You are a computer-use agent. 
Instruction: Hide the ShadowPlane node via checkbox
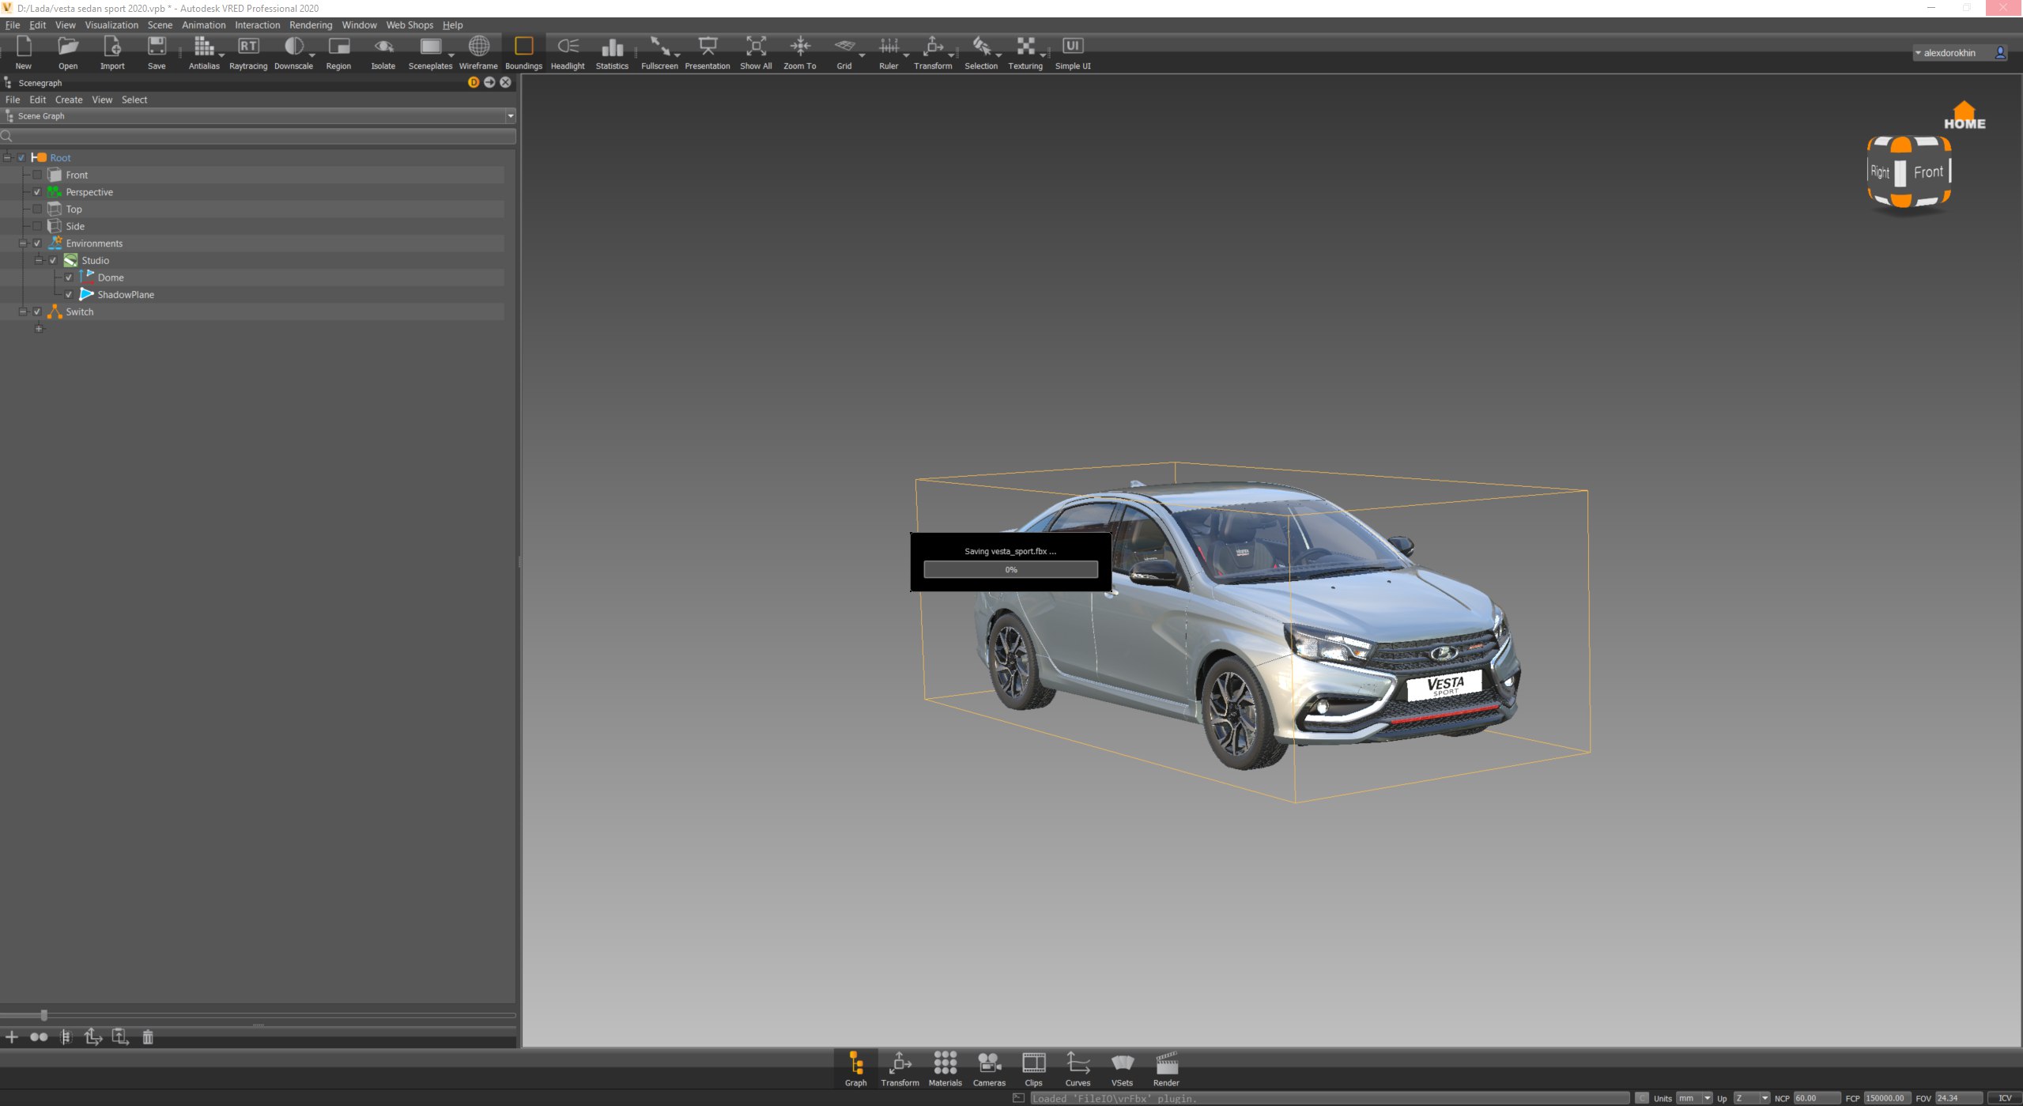coord(69,295)
